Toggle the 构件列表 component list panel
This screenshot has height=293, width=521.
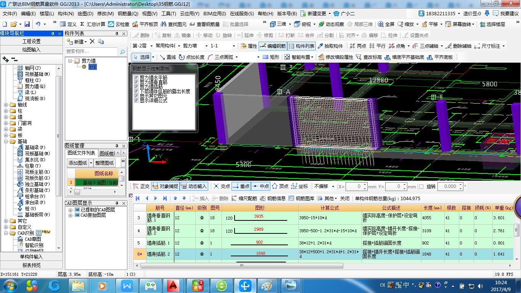coord(301,46)
